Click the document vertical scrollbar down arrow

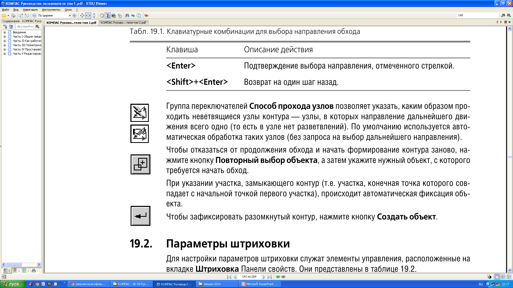(x=510, y=270)
